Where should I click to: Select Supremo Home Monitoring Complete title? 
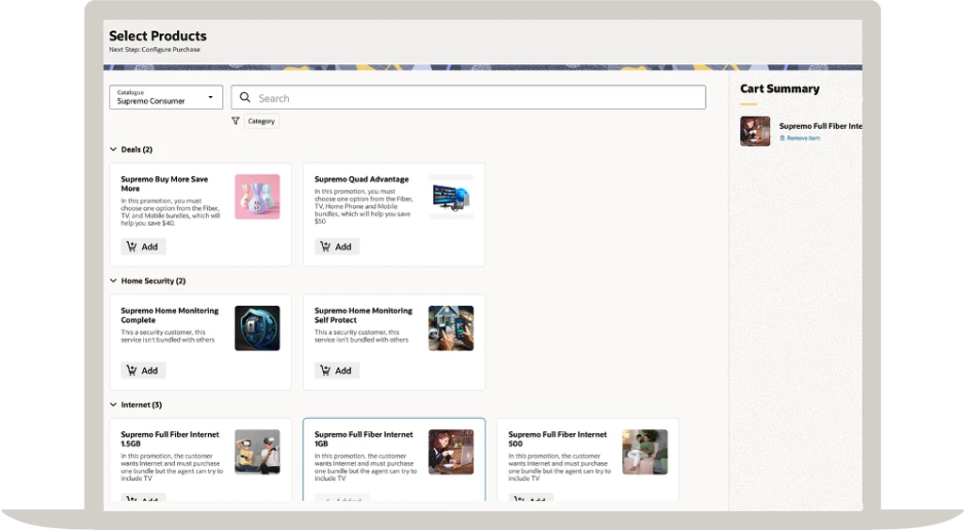[x=169, y=315]
